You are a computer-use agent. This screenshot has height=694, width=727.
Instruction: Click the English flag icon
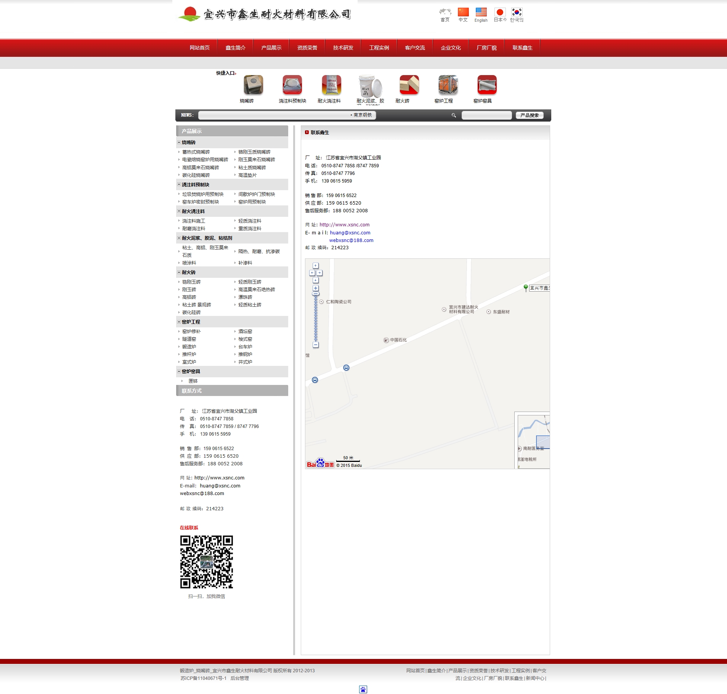(481, 12)
